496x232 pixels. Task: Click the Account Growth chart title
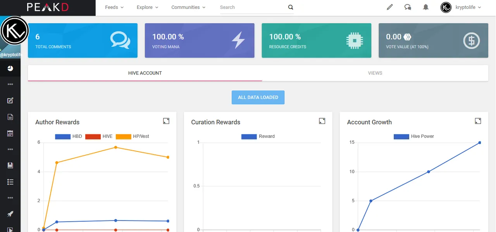tap(369, 122)
